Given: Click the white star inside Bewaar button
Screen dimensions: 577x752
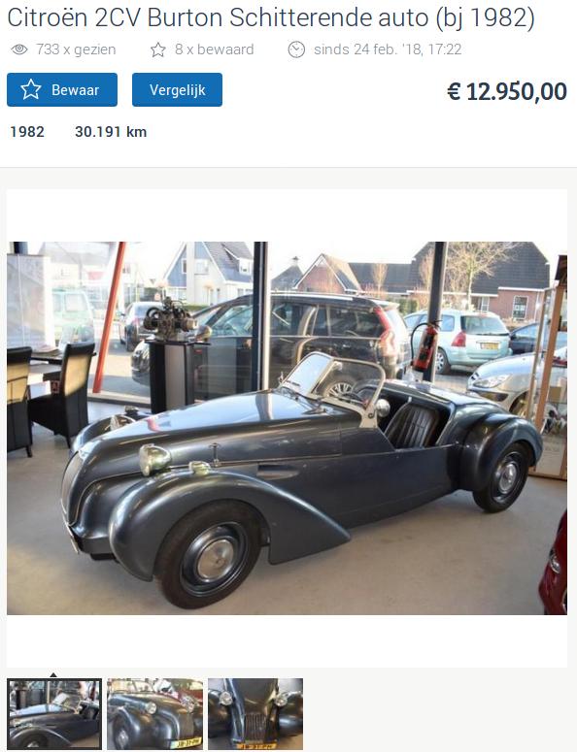Looking at the screenshot, I should click(x=31, y=89).
